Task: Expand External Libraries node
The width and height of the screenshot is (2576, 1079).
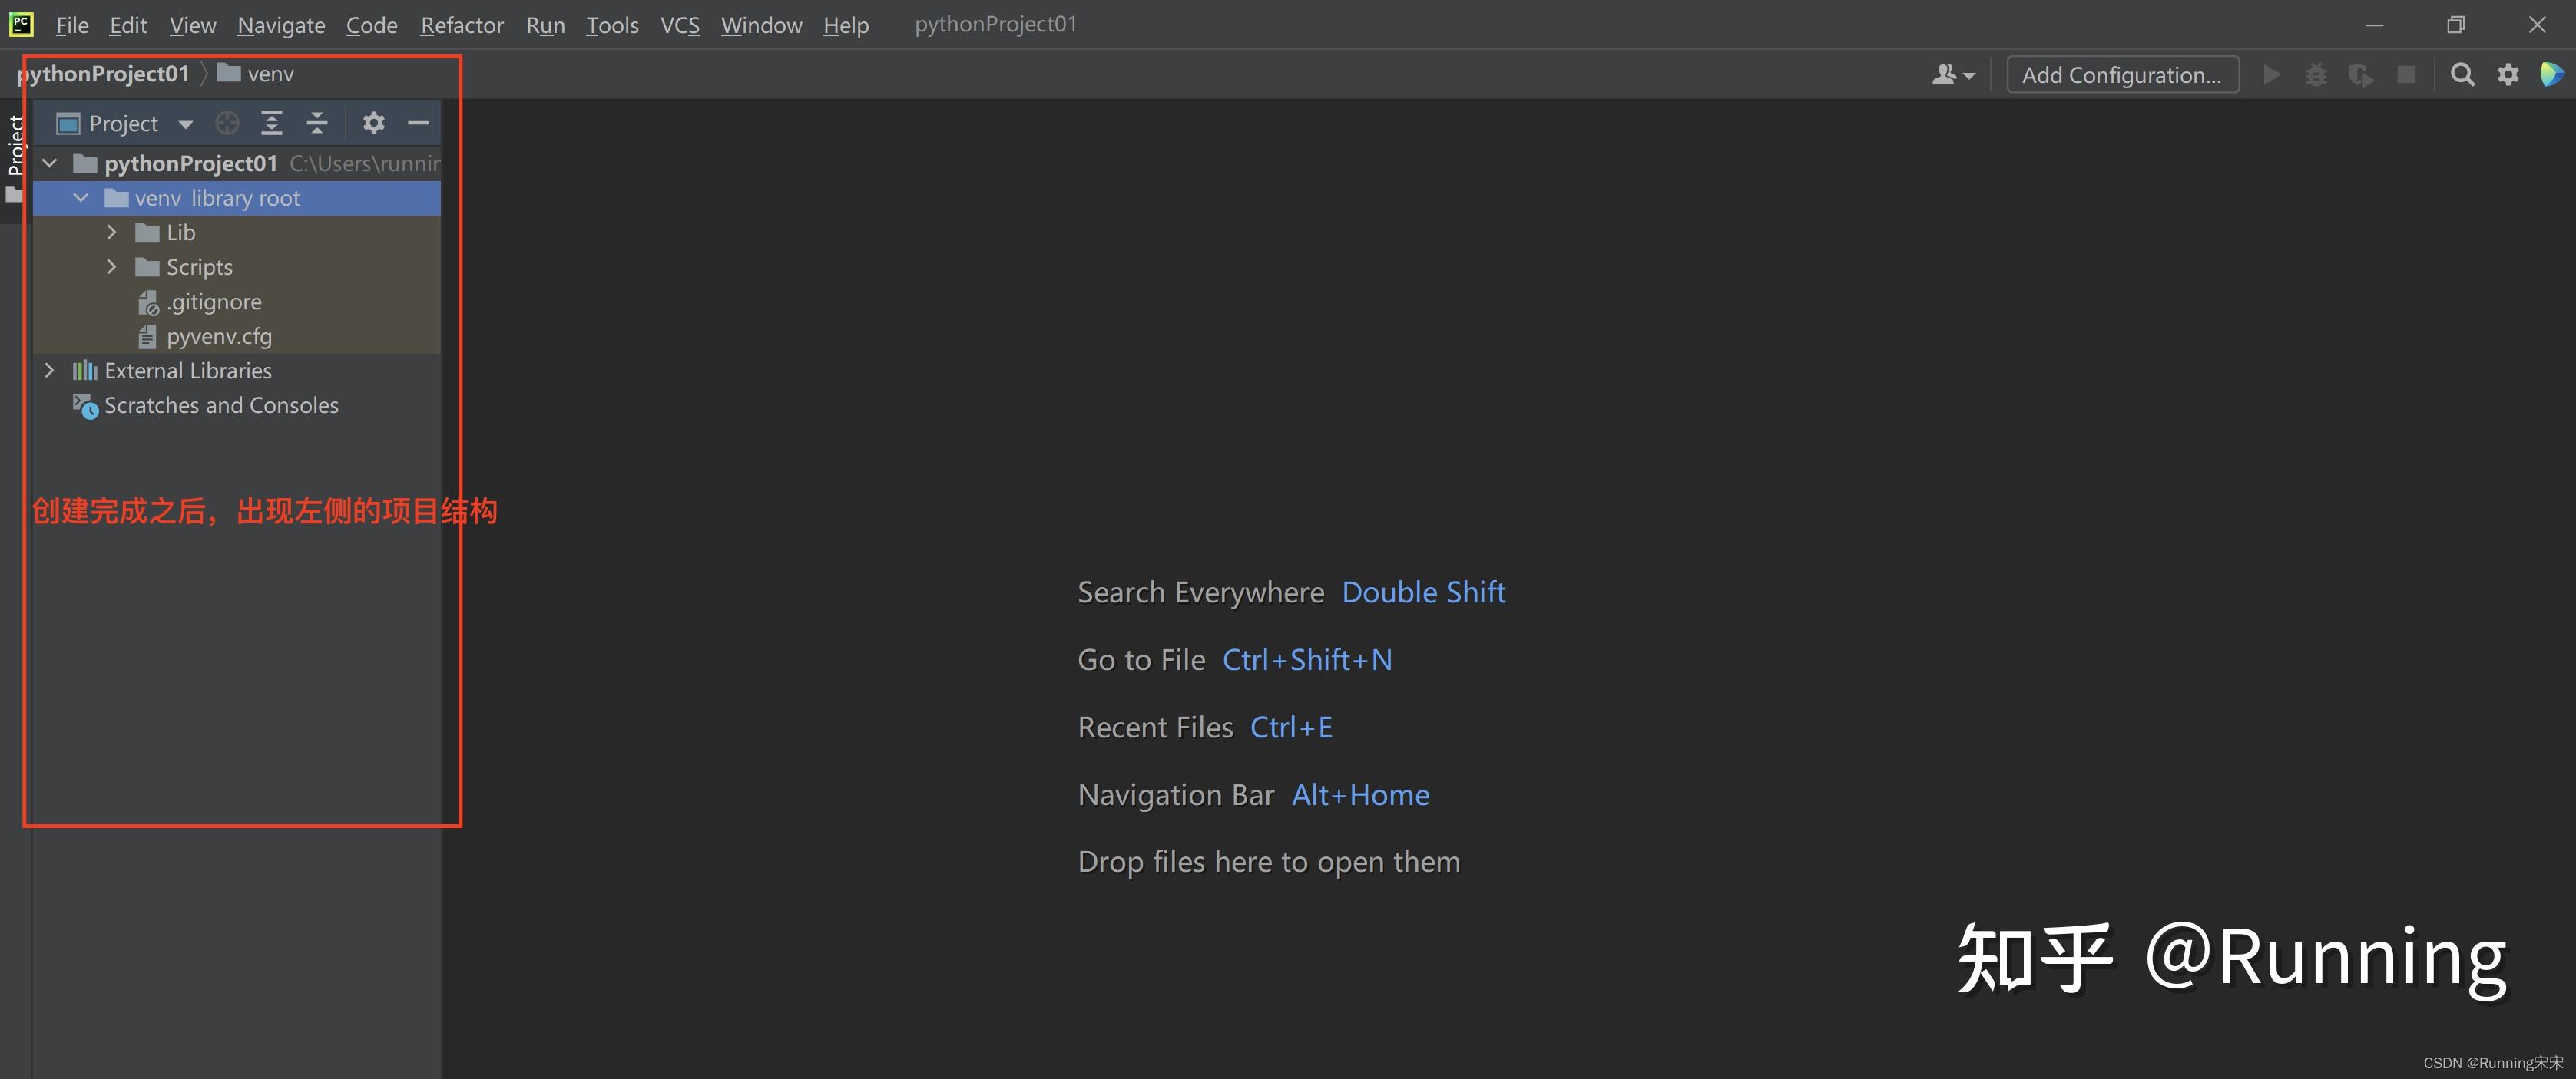Action: pos(49,371)
